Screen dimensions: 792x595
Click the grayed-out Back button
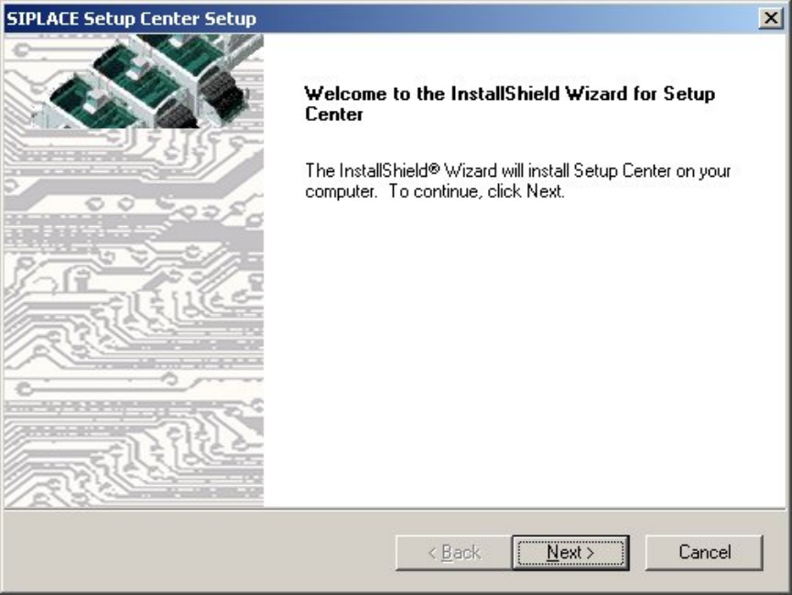pos(453,552)
